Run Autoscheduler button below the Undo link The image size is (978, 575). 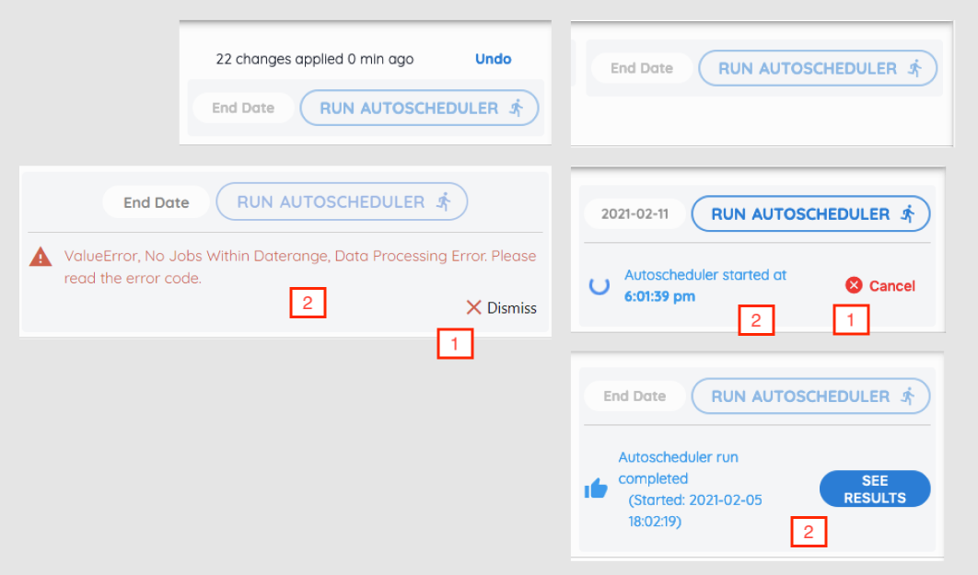420,108
